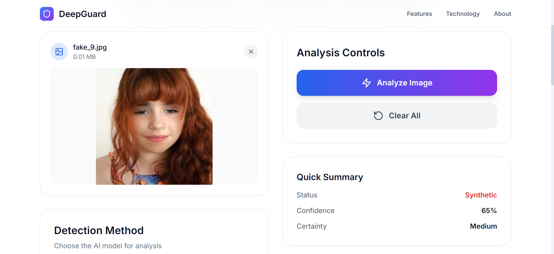
Task: Open the Features nav link
Action: coord(419,14)
